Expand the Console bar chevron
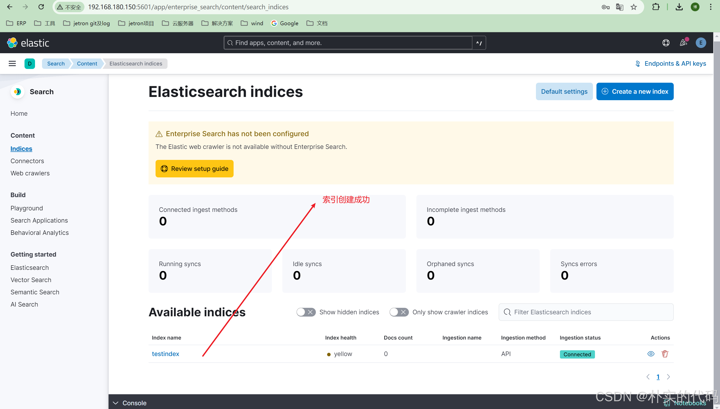Viewport: 720px width, 409px height. (115, 403)
